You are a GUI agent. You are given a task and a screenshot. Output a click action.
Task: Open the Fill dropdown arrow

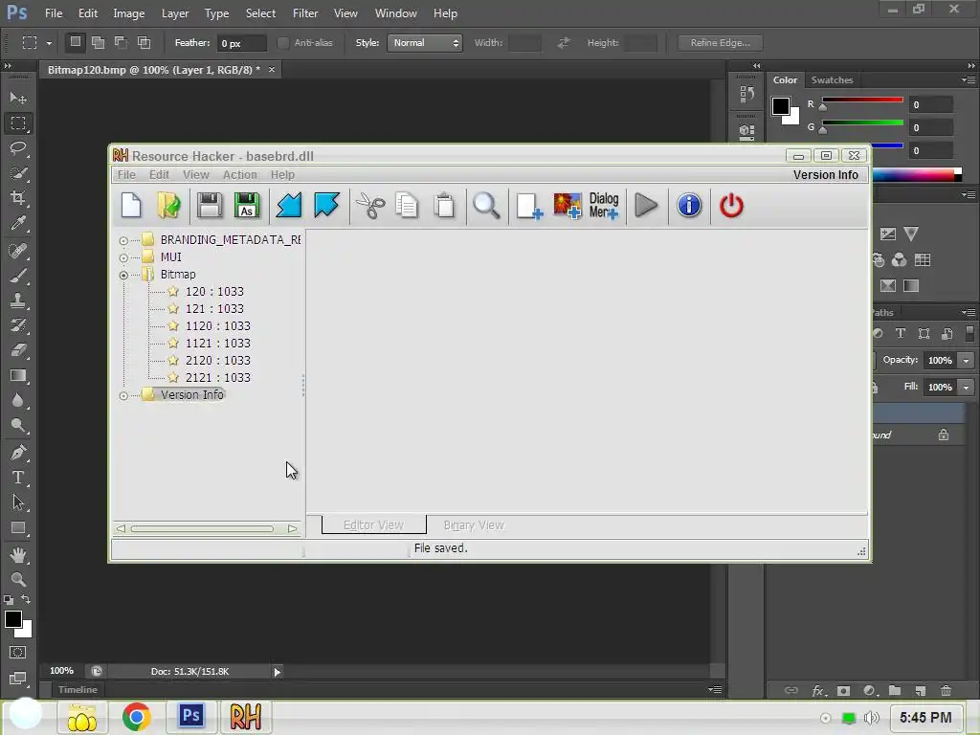coord(966,388)
